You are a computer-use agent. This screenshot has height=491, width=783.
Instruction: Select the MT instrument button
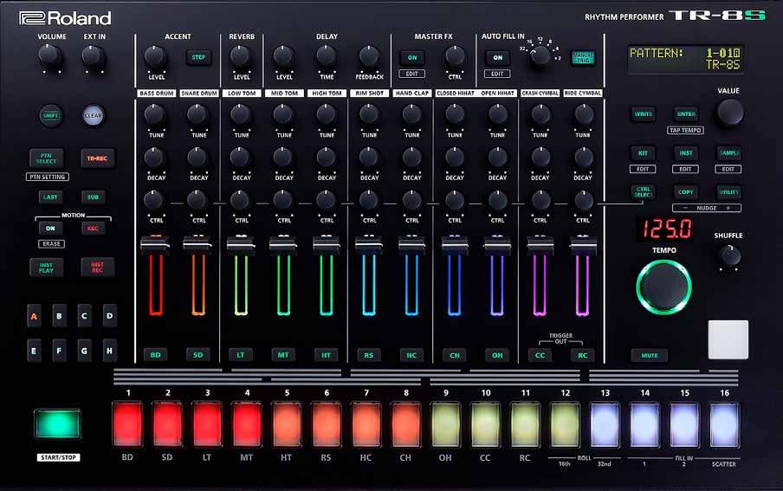[x=283, y=355]
